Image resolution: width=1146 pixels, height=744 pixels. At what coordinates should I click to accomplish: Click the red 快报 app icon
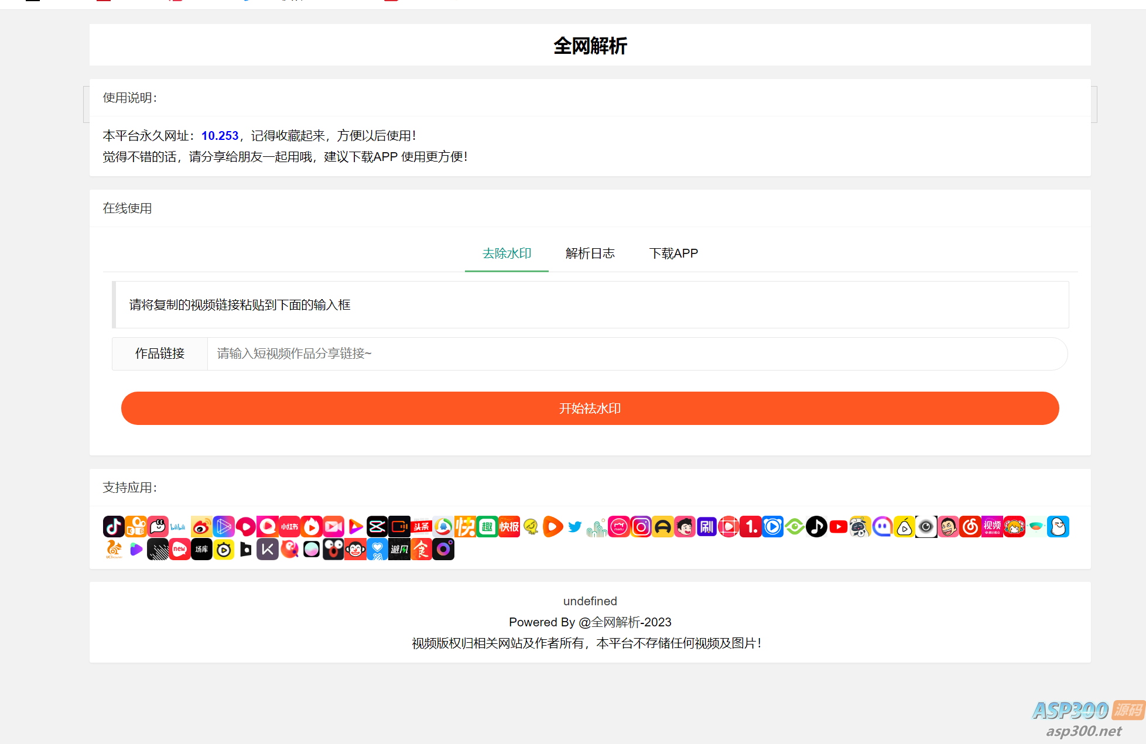pos(509,527)
